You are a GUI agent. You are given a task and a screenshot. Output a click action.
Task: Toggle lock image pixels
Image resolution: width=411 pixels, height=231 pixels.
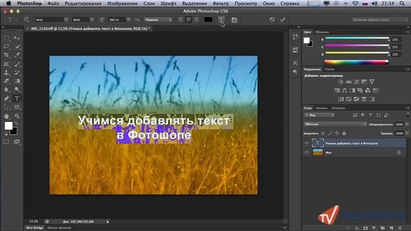[x=330, y=133]
